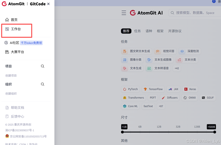Click the 大赛平台 icon
The height and width of the screenshot is (145, 221).
coord(7,52)
